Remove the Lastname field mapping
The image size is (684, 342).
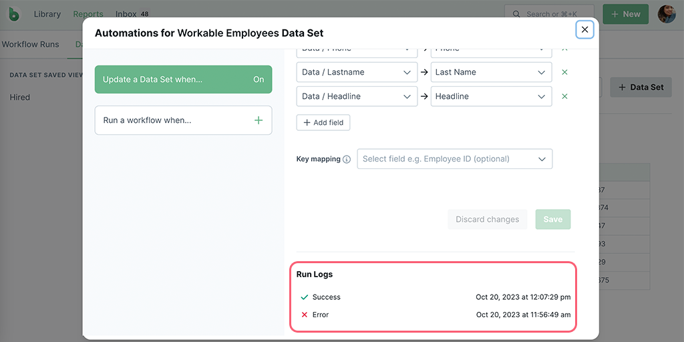564,72
